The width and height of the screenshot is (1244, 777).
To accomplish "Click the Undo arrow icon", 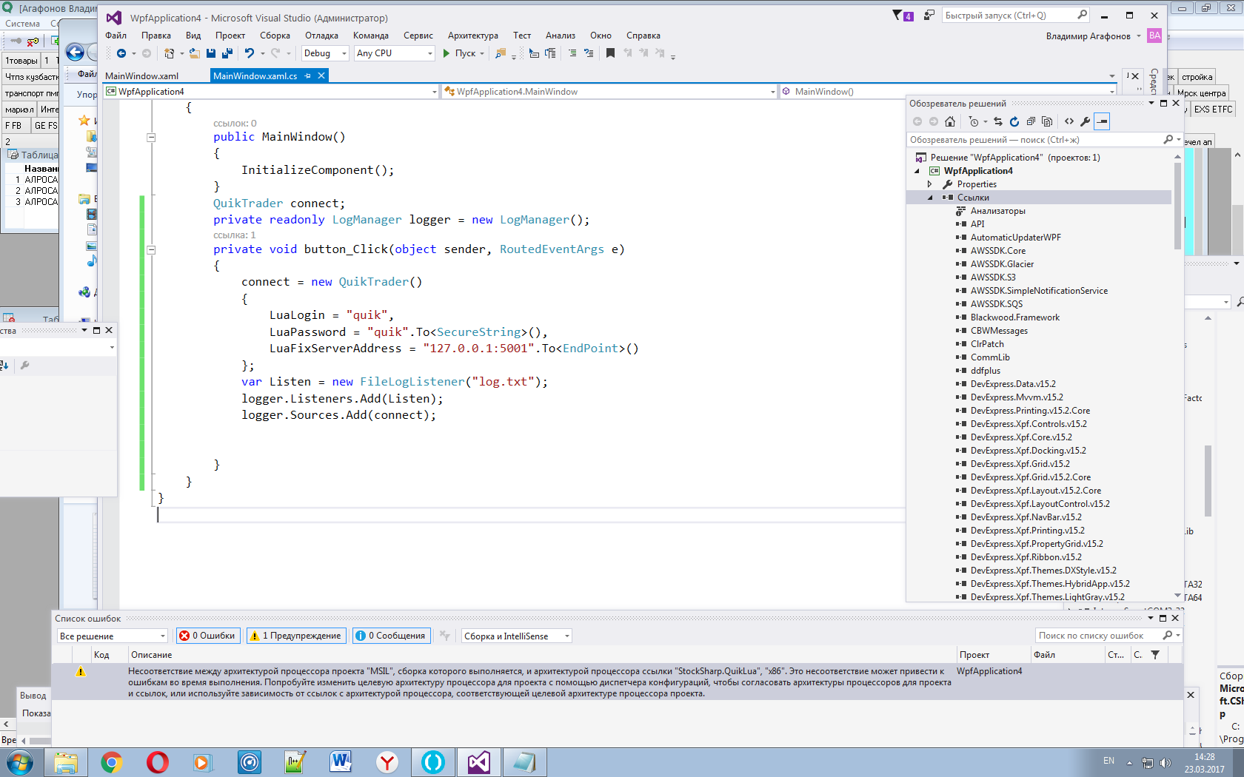I will [x=250, y=53].
